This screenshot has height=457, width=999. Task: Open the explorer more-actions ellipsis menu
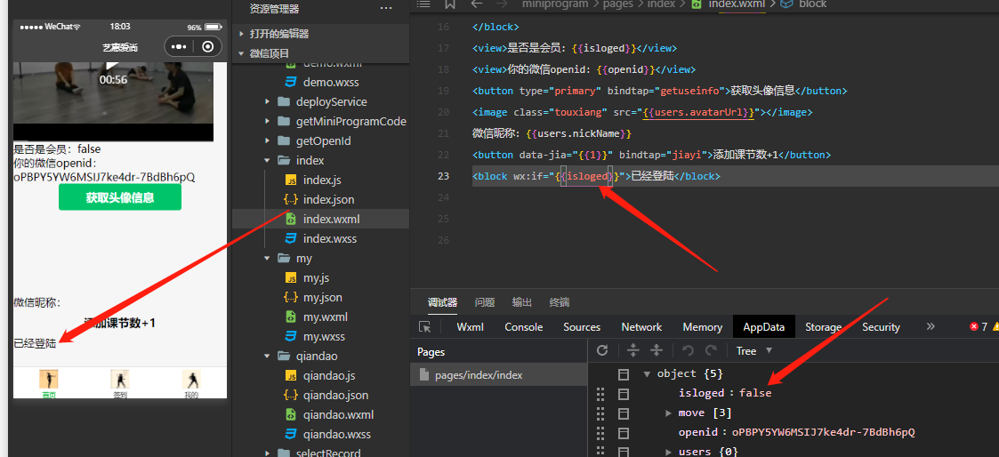pos(386,9)
